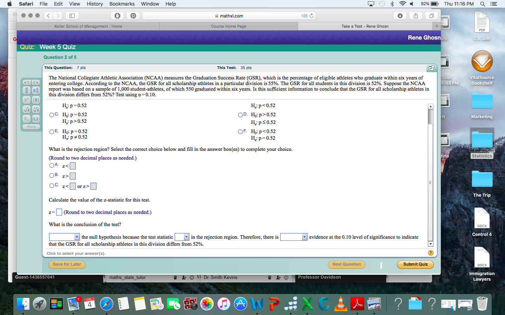Mute audio playing in this tab
The image size is (505, 315).
304,16
